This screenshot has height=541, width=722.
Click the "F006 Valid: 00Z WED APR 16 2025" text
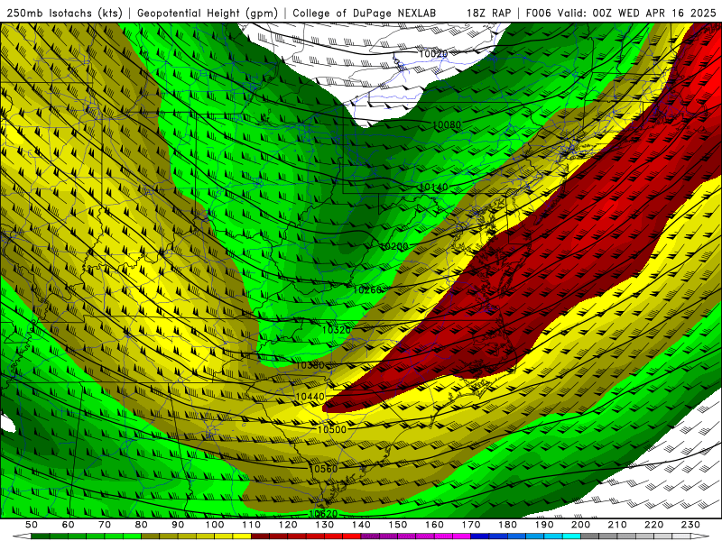tap(621, 14)
